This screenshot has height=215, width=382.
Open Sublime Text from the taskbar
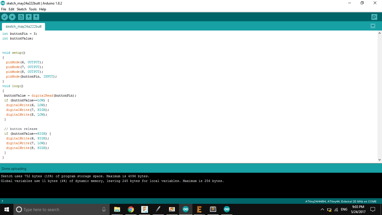pyautogui.click(x=213, y=209)
